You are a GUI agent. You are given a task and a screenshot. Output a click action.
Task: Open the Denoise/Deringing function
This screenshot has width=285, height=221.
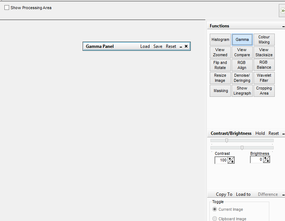click(x=242, y=78)
